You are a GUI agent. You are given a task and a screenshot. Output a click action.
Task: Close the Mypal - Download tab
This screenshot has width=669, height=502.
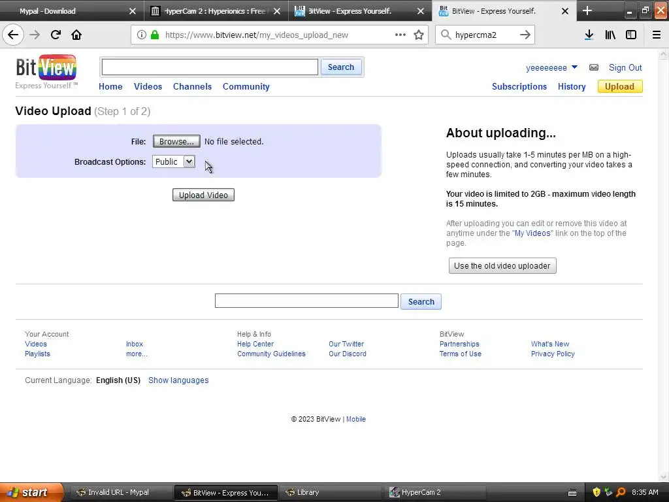pos(132,11)
